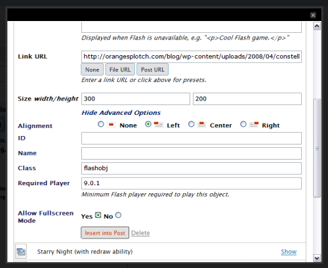
Task: Click the scrollbar up arrow
Action: pos(317,26)
